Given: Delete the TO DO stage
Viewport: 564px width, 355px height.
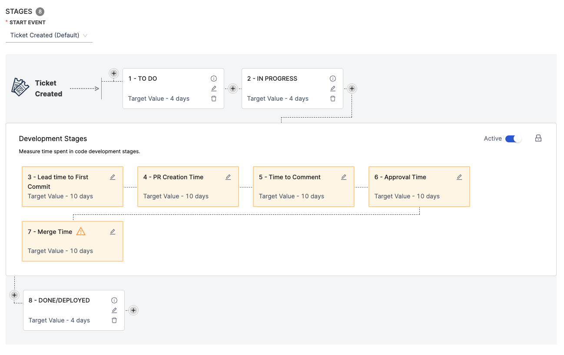Looking at the screenshot, I should click(x=214, y=99).
